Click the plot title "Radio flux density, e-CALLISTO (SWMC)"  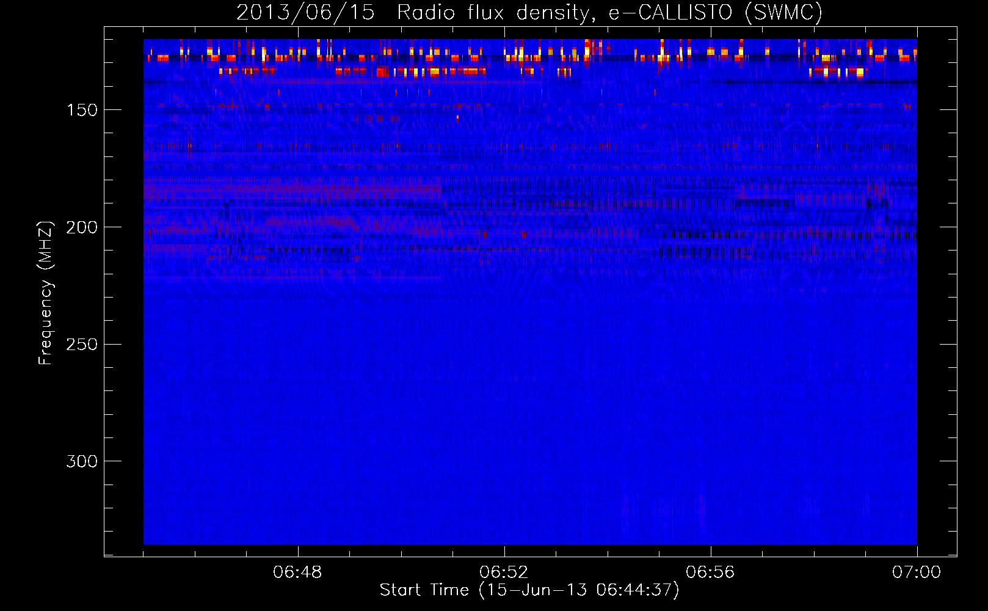click(x=609, y=13)
